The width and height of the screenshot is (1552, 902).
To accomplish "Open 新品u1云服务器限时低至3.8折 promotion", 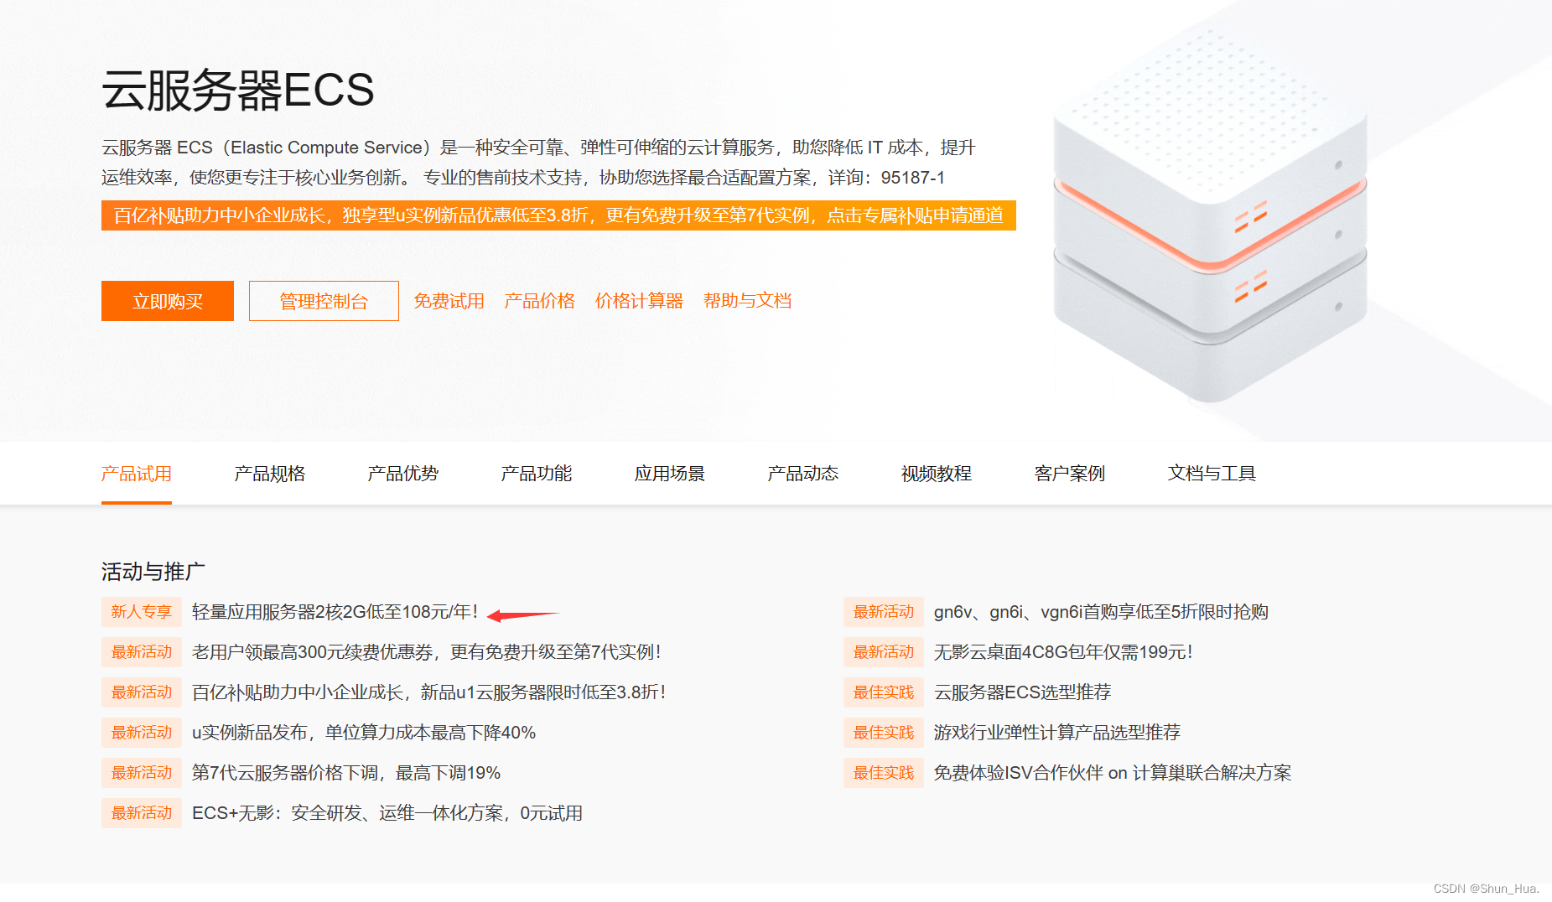I will 429,692.
